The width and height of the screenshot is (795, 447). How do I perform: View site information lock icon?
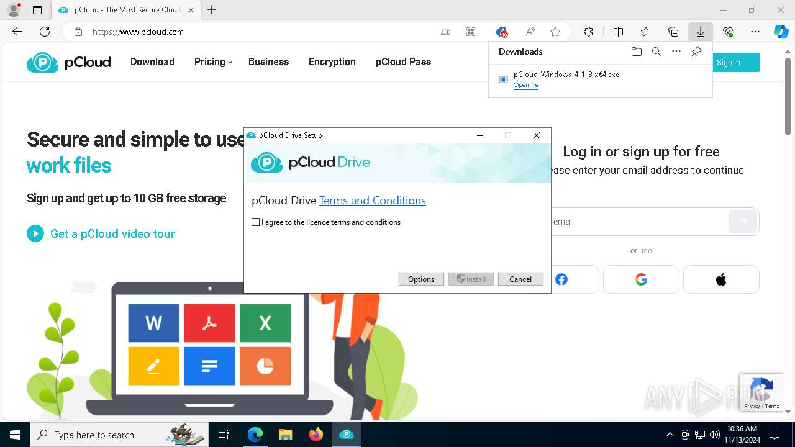pyautogui.click(x=78, y=32)
